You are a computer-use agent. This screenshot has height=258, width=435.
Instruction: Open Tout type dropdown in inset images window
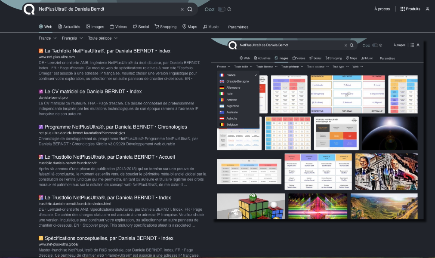(x=340, y=67)
